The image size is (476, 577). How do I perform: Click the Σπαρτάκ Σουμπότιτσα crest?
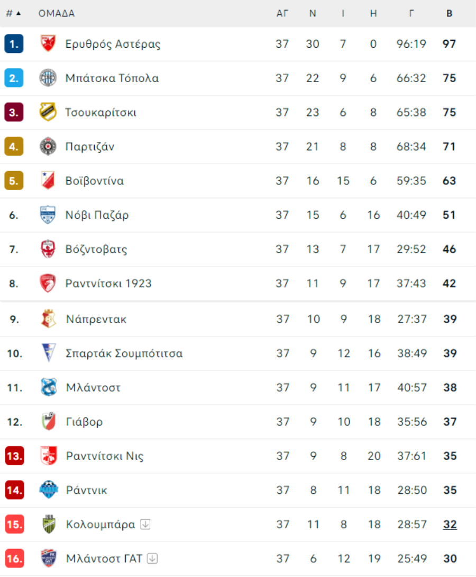49,353
